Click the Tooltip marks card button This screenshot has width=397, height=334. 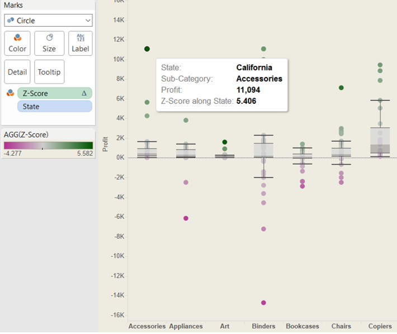pos(49,72)
